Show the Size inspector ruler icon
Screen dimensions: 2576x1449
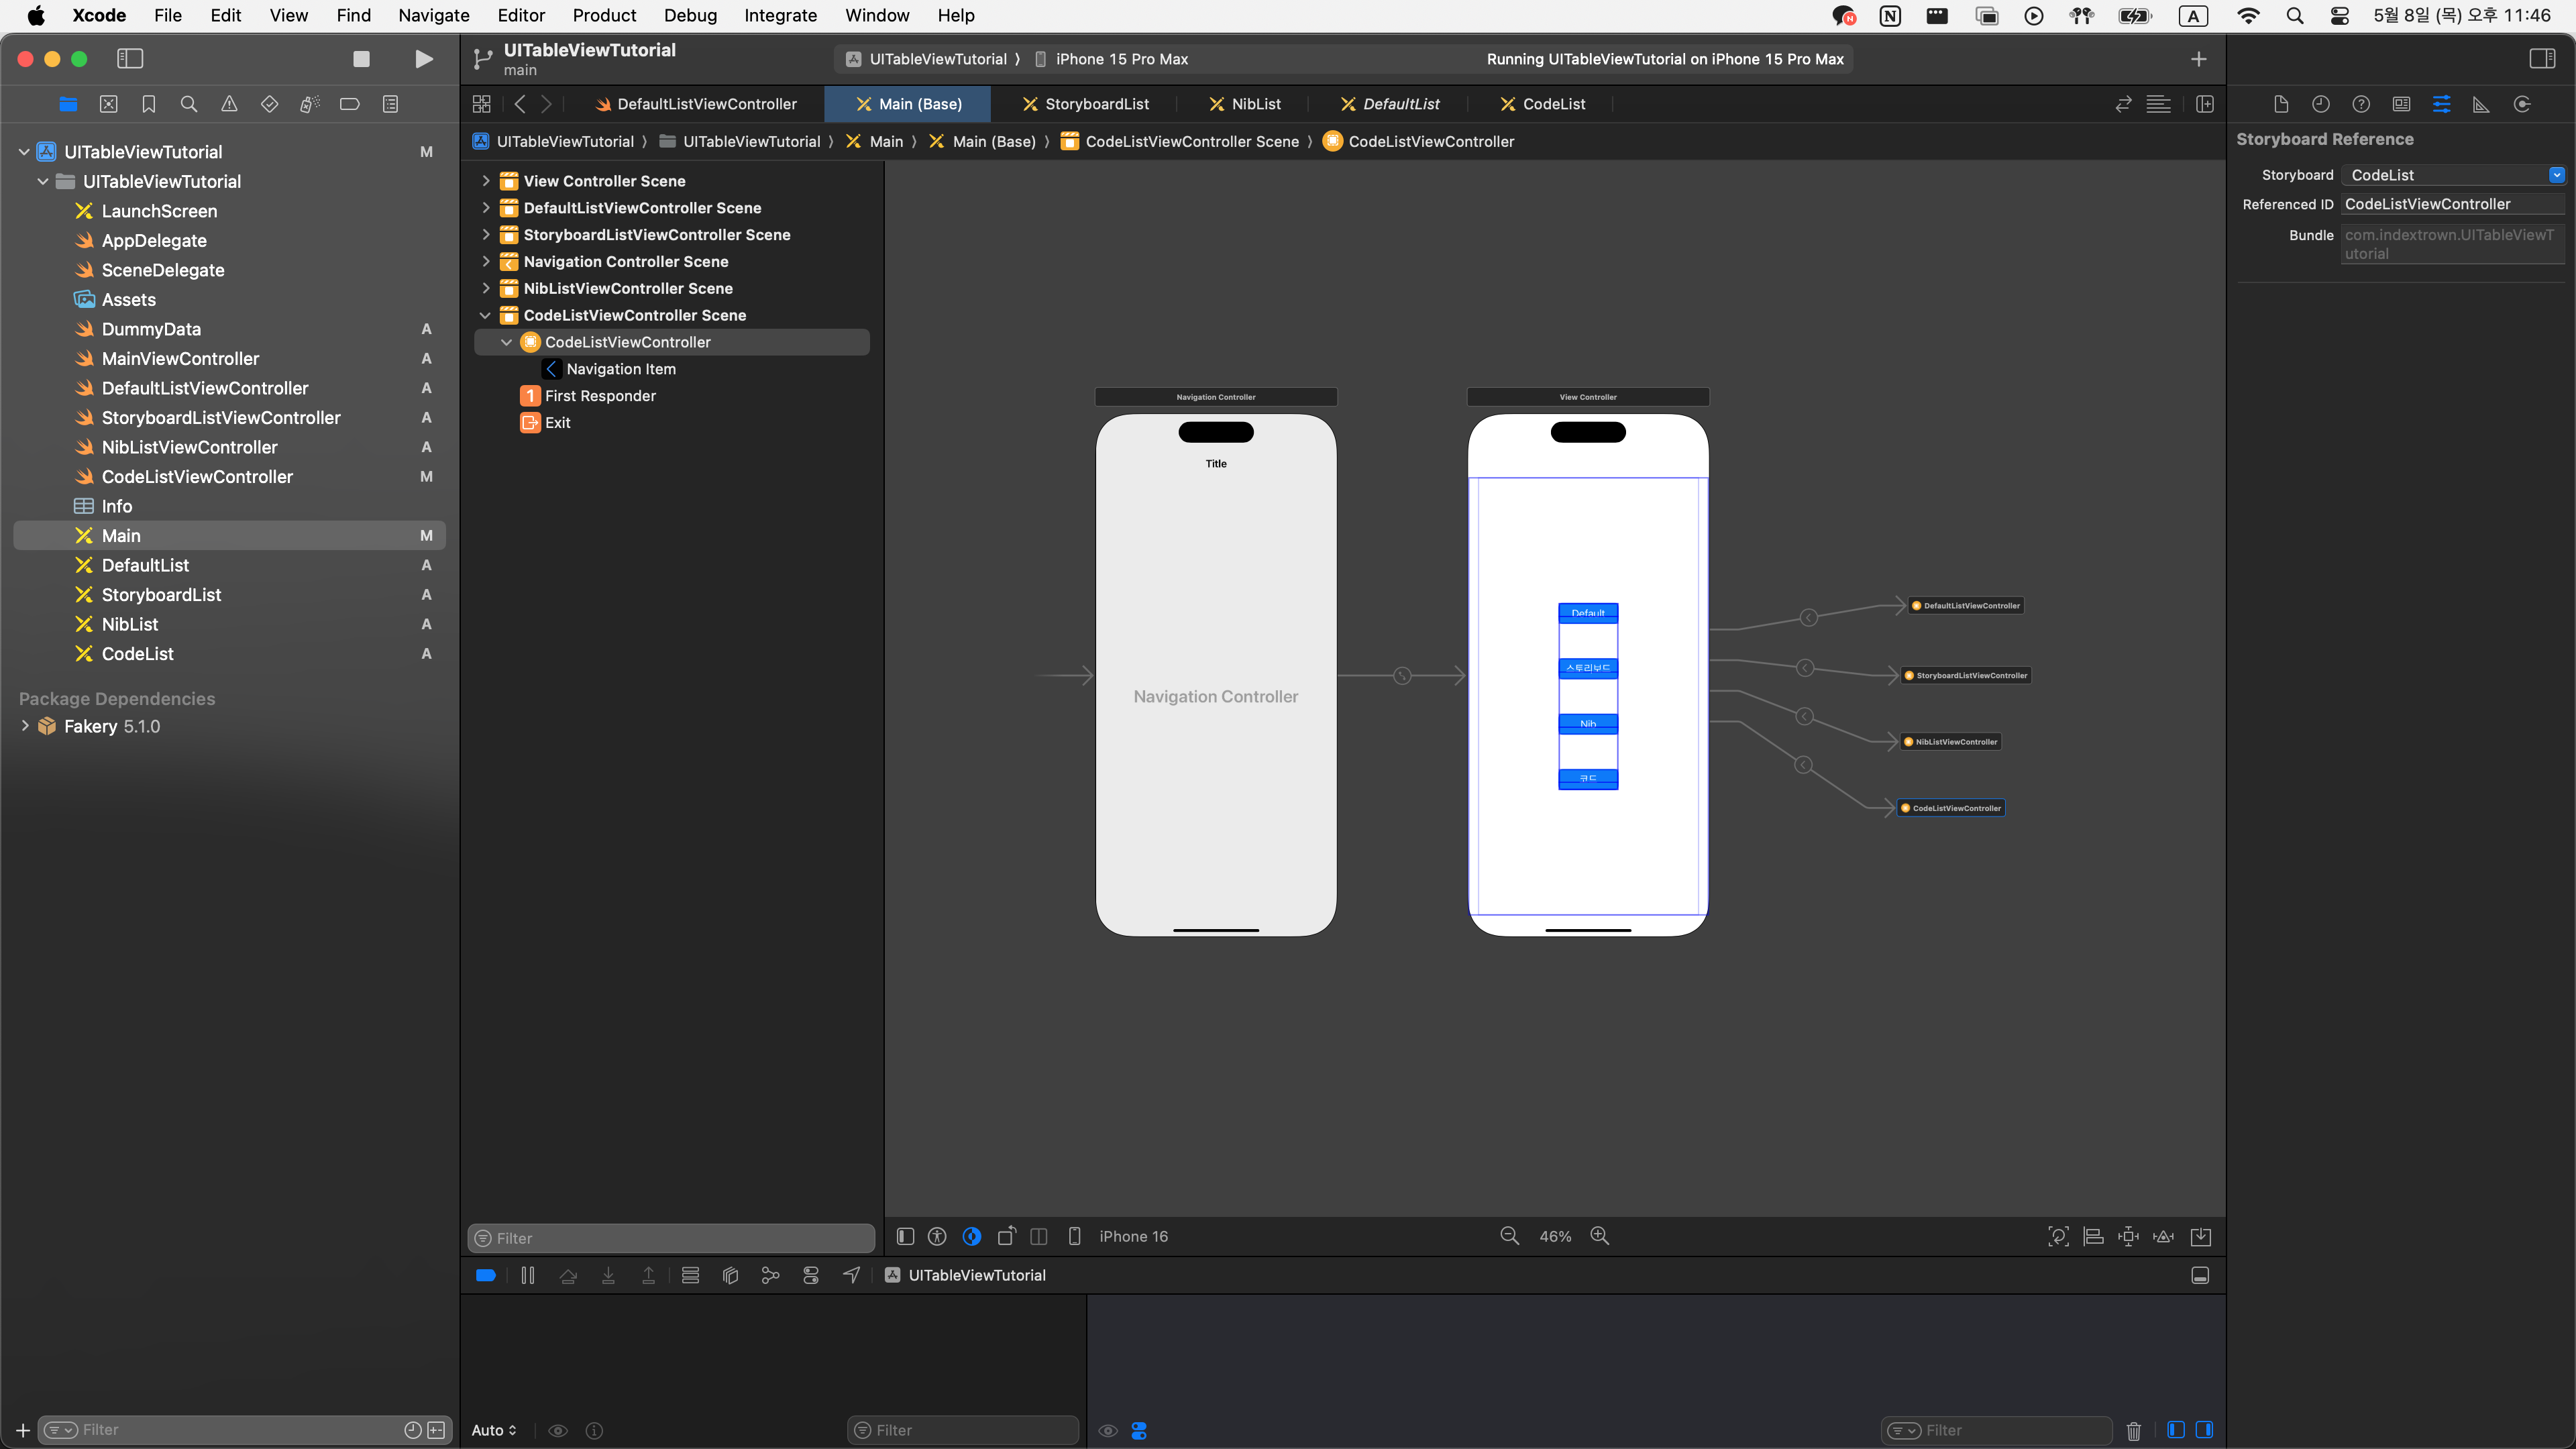(2481, 104)
